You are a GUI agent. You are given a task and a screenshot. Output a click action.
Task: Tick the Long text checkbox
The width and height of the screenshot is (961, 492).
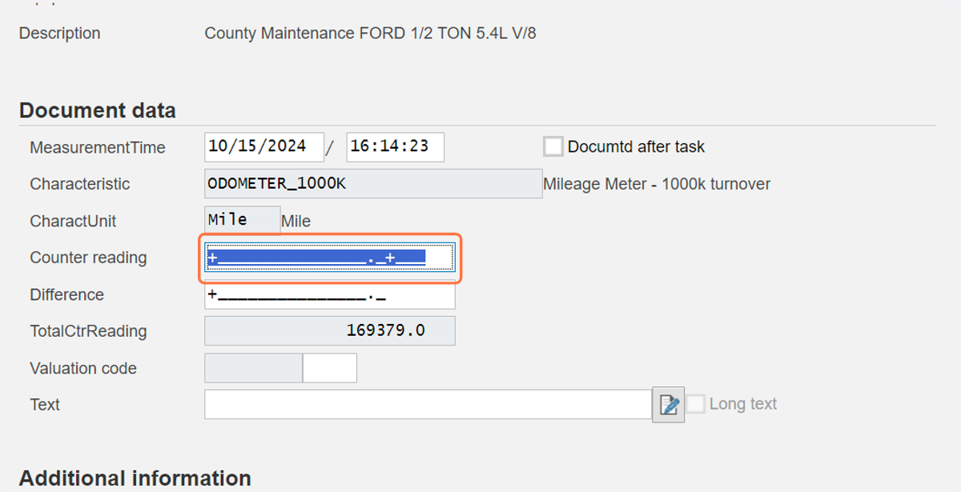coord(696,404)
